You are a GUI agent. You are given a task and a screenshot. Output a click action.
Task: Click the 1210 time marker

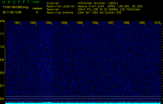157,23
